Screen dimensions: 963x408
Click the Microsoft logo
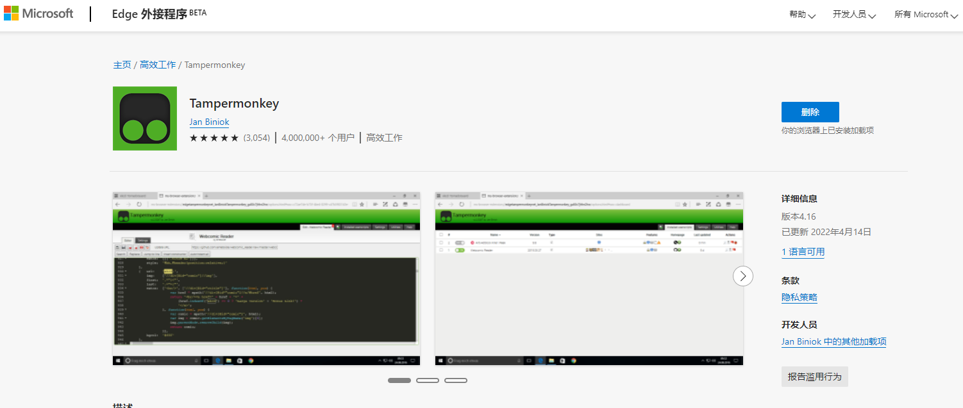[x=38, y=13]
